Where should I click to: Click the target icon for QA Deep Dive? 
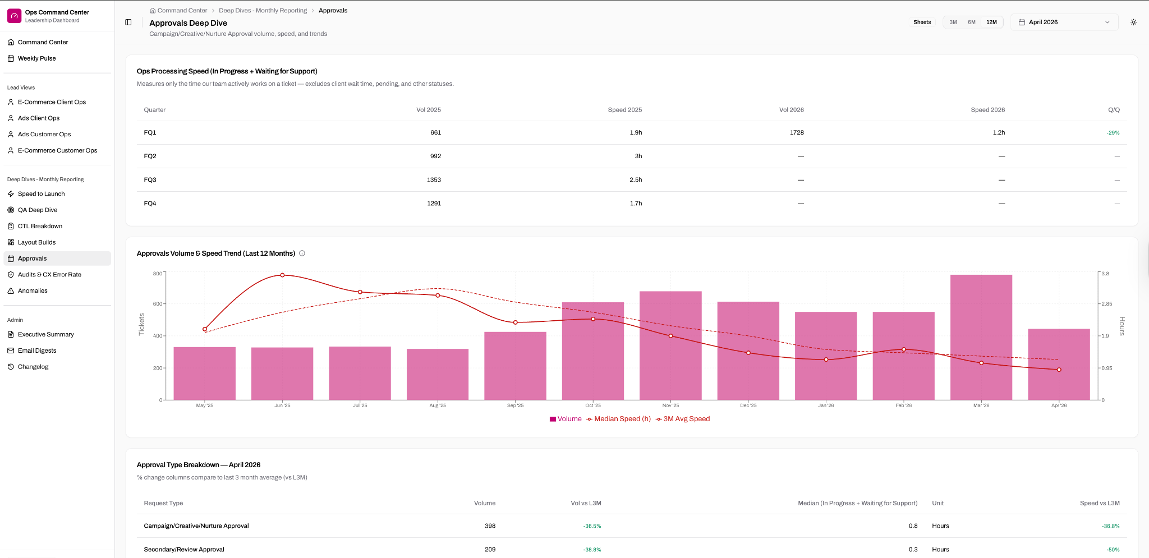click(x=11, y=210)
